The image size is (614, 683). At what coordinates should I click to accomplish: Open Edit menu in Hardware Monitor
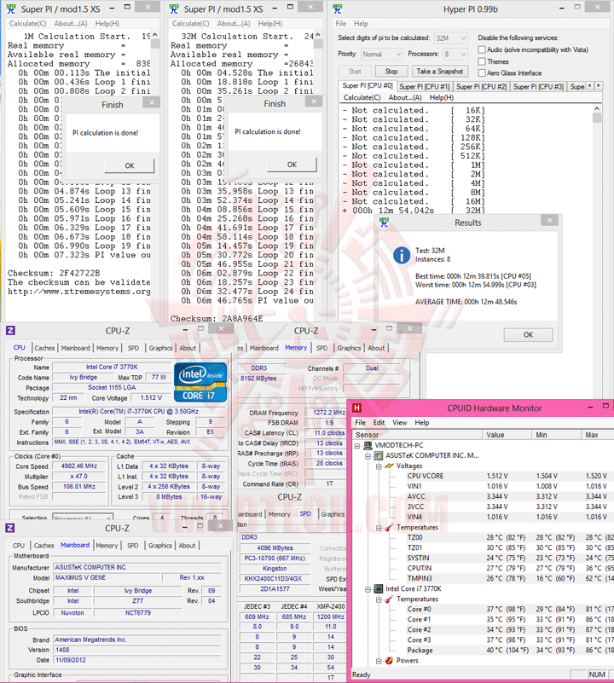(x=379, y=423)
